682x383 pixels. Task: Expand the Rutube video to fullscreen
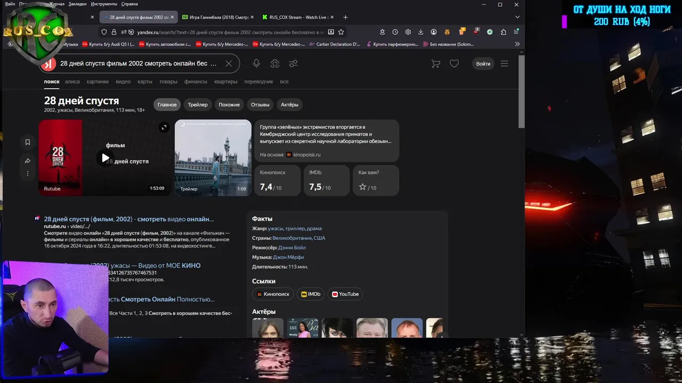tap(164, 127)
